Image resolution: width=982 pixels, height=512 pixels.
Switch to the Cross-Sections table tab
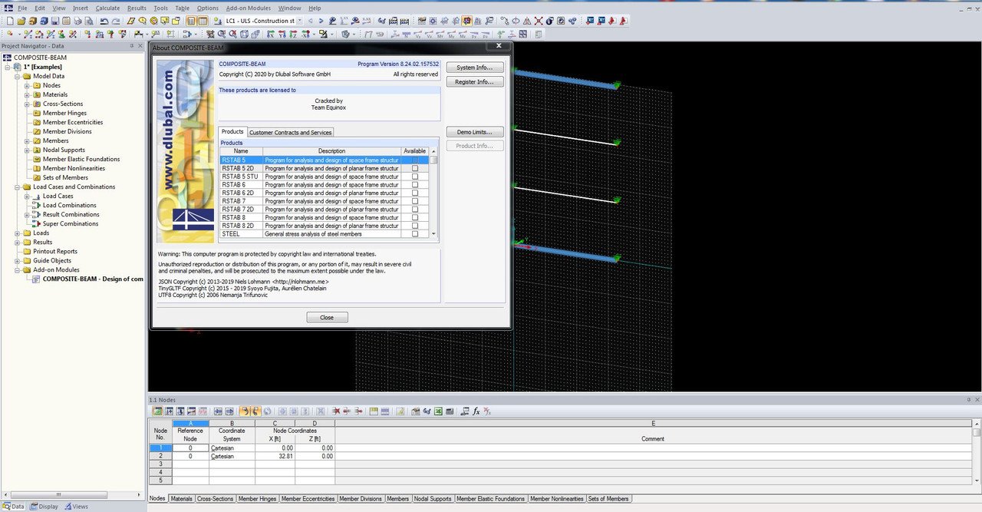215,499
